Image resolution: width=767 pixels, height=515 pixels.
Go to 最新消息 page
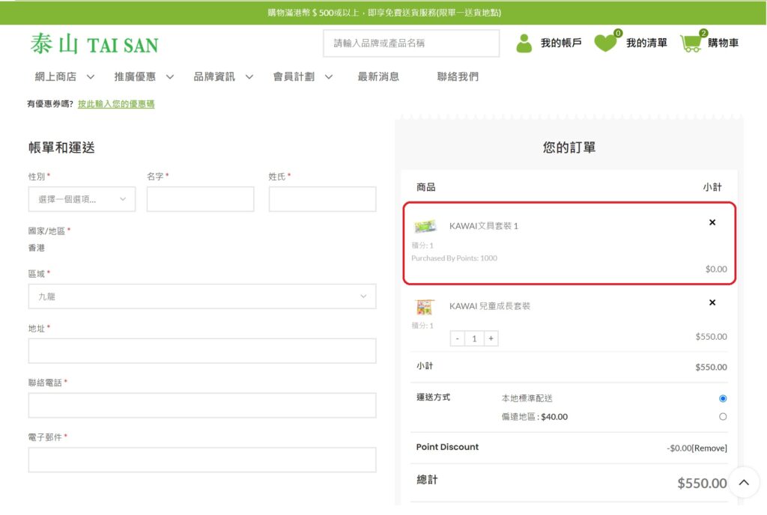(x=378, y=76)
